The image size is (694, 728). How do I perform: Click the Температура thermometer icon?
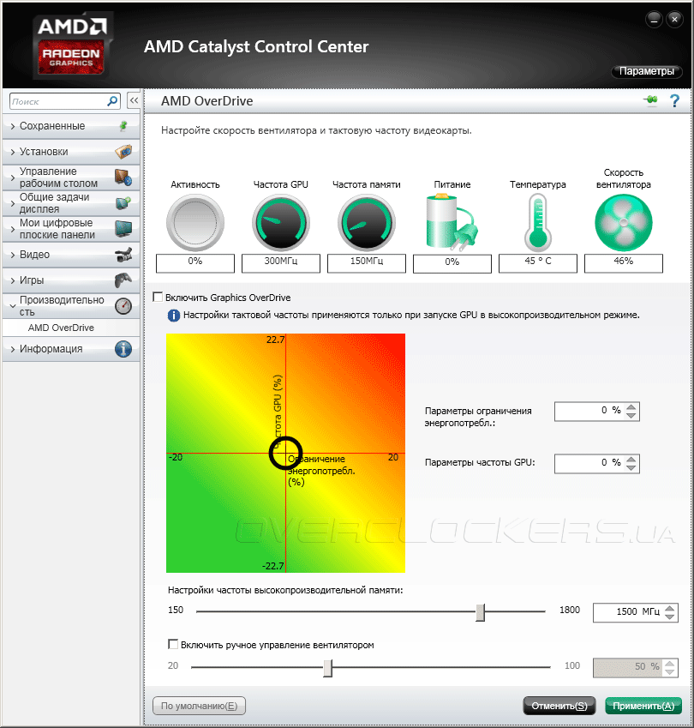pyautogui.click(x=538, y=223)
